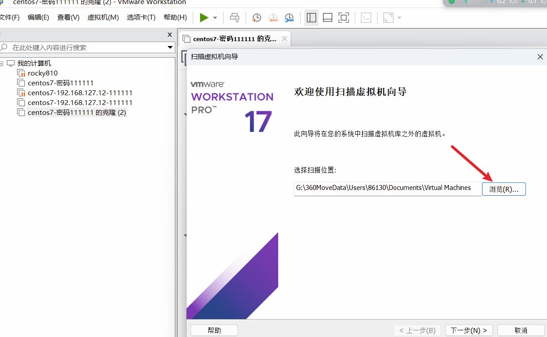The height and width of the screenshot is (337, 547).
Task: Click the library search input field
Action: [x=87, y=47]
